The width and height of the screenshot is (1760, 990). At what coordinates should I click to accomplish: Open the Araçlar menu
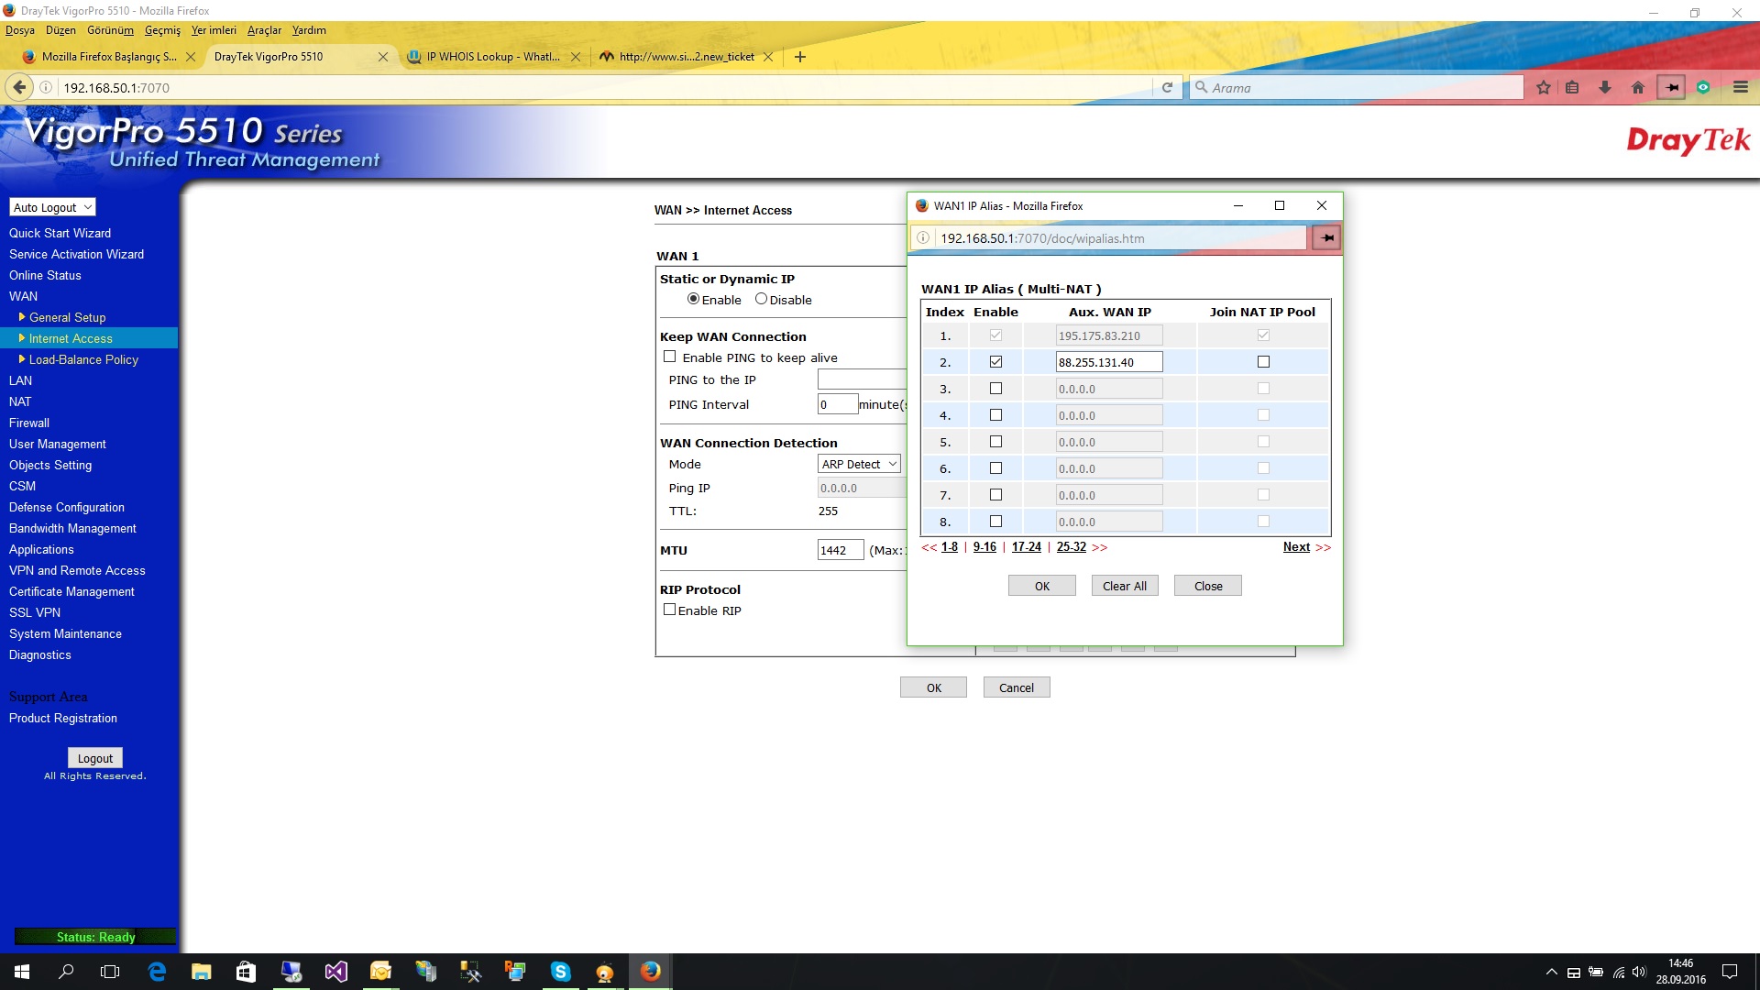(264, 30)
